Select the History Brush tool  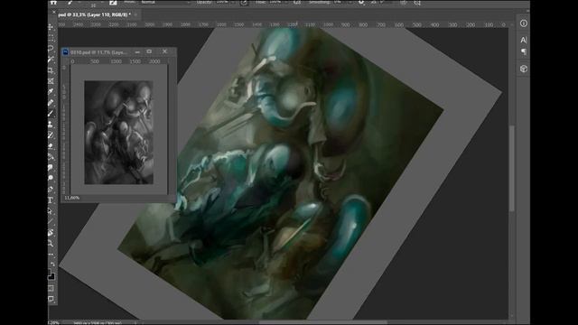tap(51, 135)
